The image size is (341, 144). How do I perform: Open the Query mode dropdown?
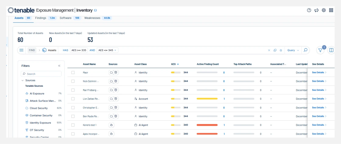(293, 50)
